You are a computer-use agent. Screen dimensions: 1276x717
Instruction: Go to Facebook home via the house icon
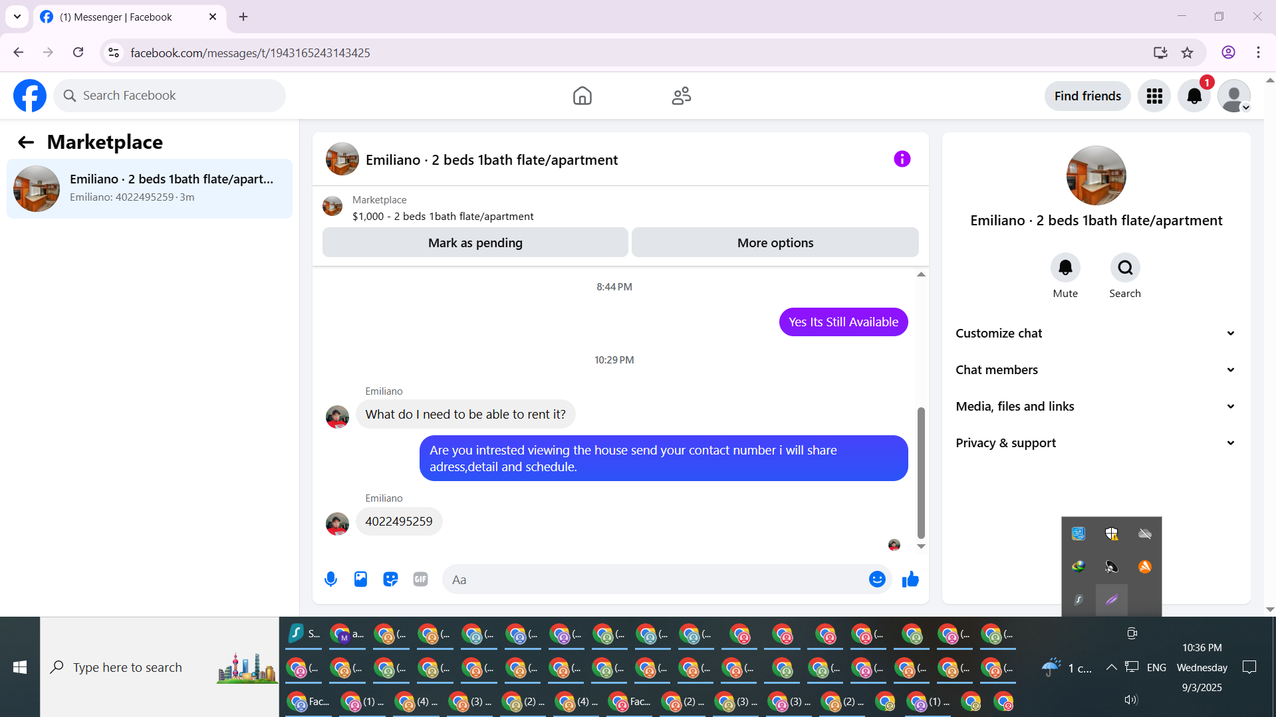pos(582,96)
